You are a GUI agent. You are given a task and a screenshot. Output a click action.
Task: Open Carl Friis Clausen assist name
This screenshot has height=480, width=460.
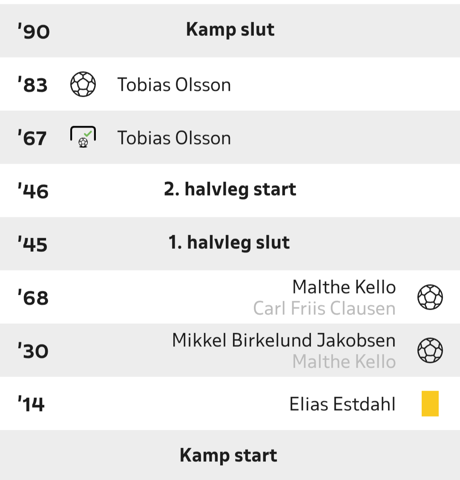(324, 308)
